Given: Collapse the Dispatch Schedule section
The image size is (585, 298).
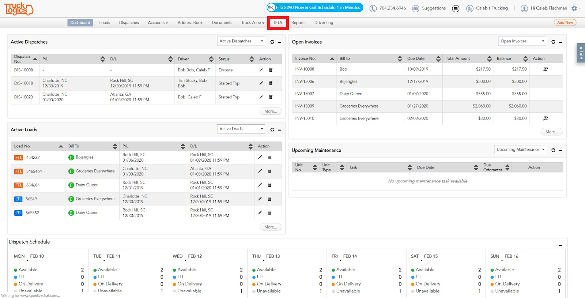Looking at the screenshot, I should [x=561, y=245].
